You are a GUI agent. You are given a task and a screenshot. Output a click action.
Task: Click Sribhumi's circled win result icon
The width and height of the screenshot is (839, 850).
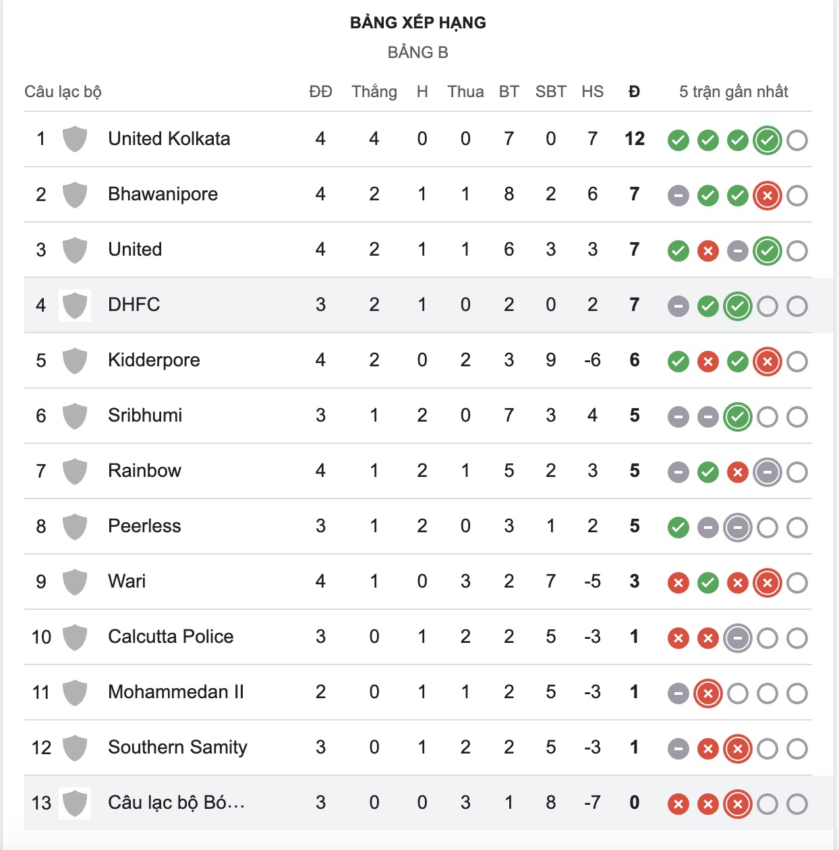click(737, 417)
